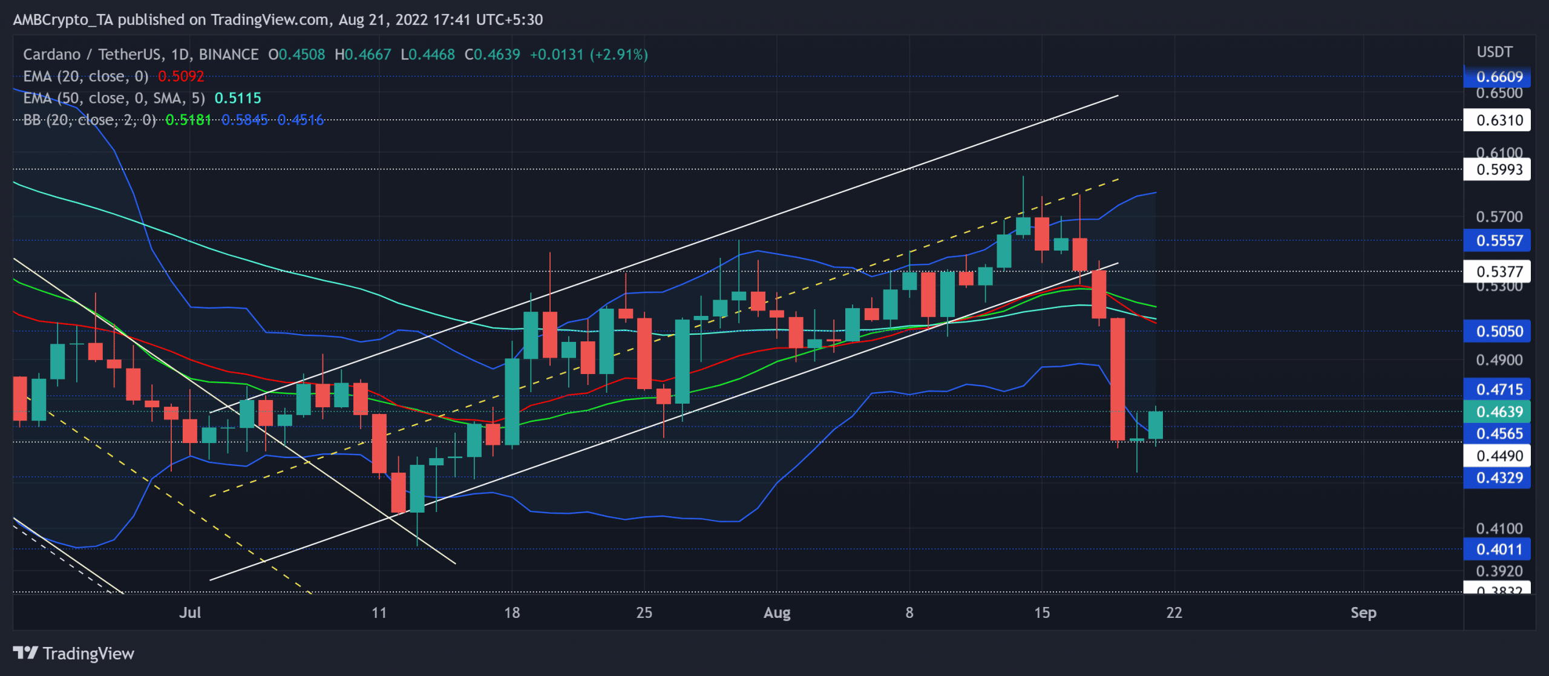Select the BB (20, close, 2, 0) indicator label
This screenshot has height=676, width=1549.
point(90,120)
